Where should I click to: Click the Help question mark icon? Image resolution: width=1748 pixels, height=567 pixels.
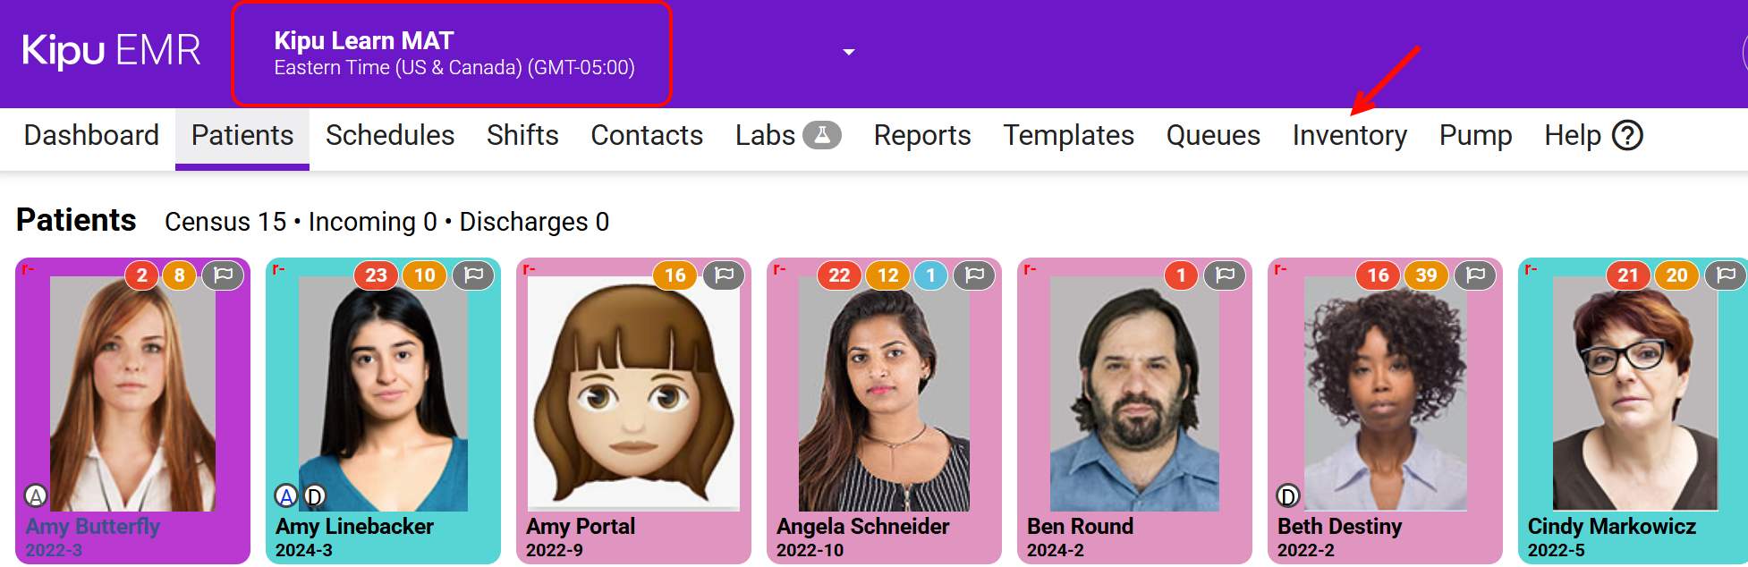pos(1627,136)
